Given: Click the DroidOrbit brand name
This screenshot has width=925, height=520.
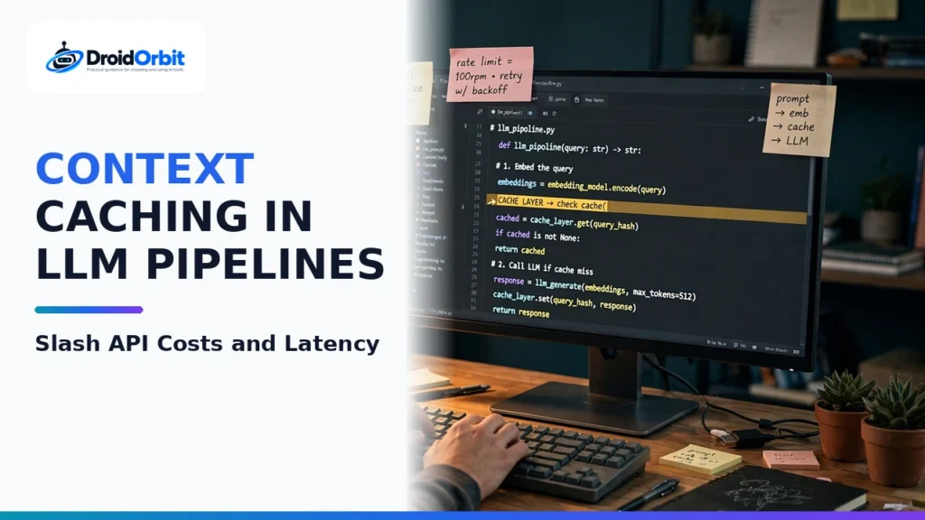Looking at the screenshot, I should (x=135, y=58).
